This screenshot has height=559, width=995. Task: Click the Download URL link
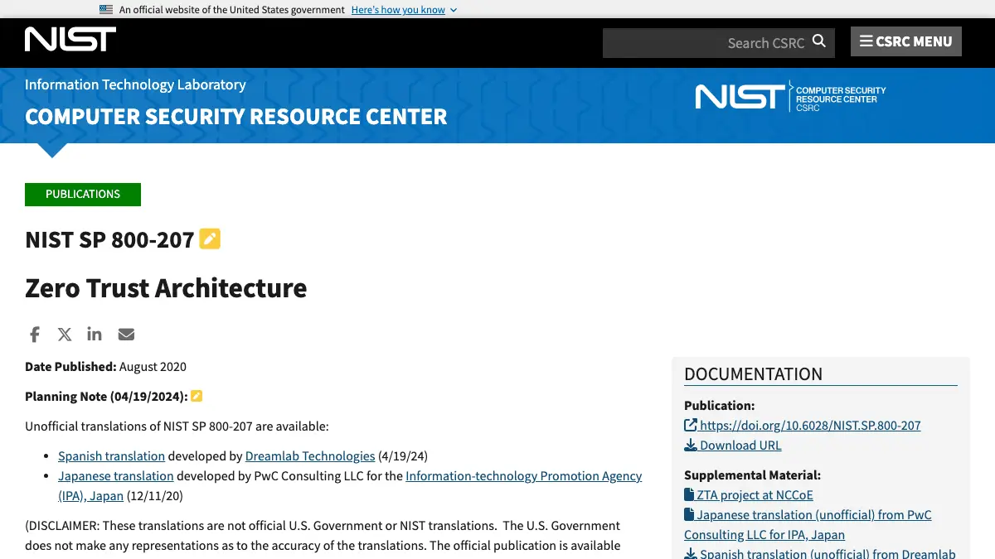click(733, 446)
